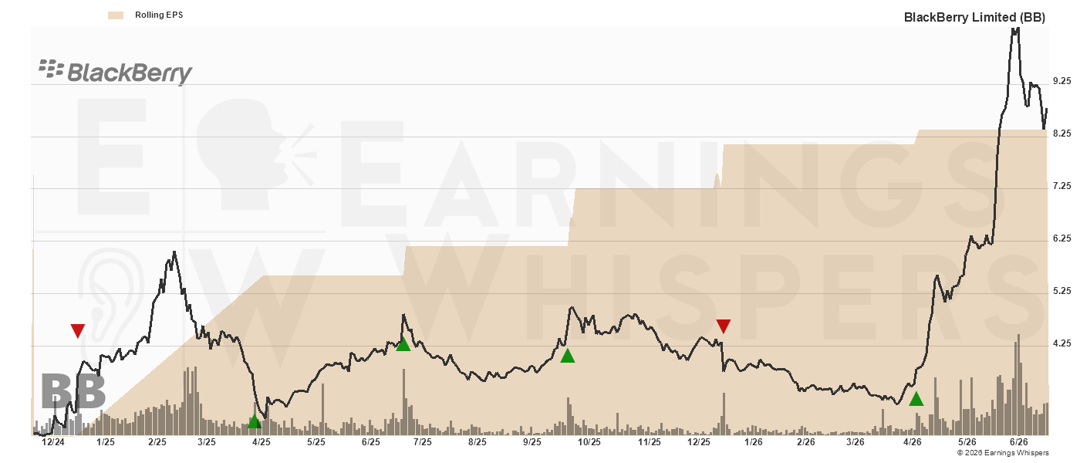This screenshot has height=463, width=1080.
Task: Click the 11/25 date axis label
Action: click(x=649, y=442)
